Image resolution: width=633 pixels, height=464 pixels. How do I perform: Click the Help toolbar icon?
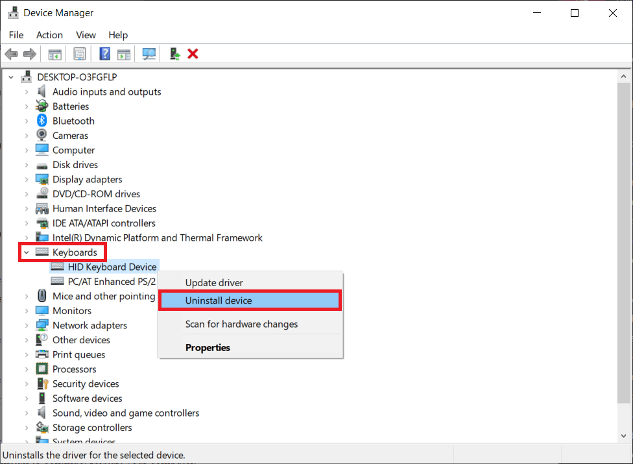tap(104, 53)
